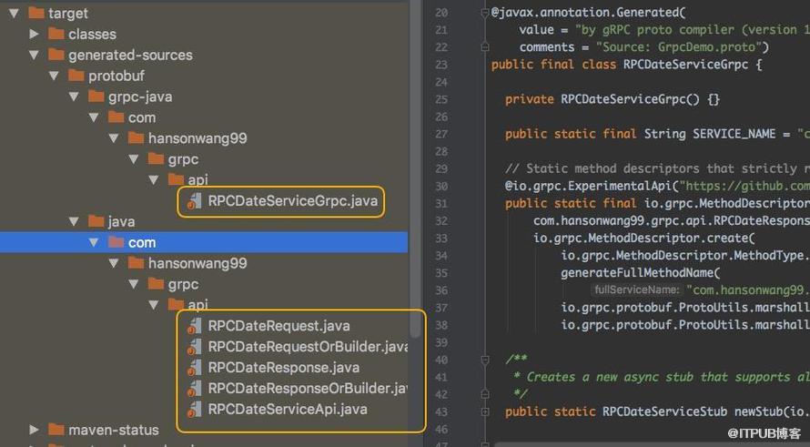Viewport: 810px width, 447px height.
Task: Click the highlighted com package folder icon
Action: [x=116, y=242]
